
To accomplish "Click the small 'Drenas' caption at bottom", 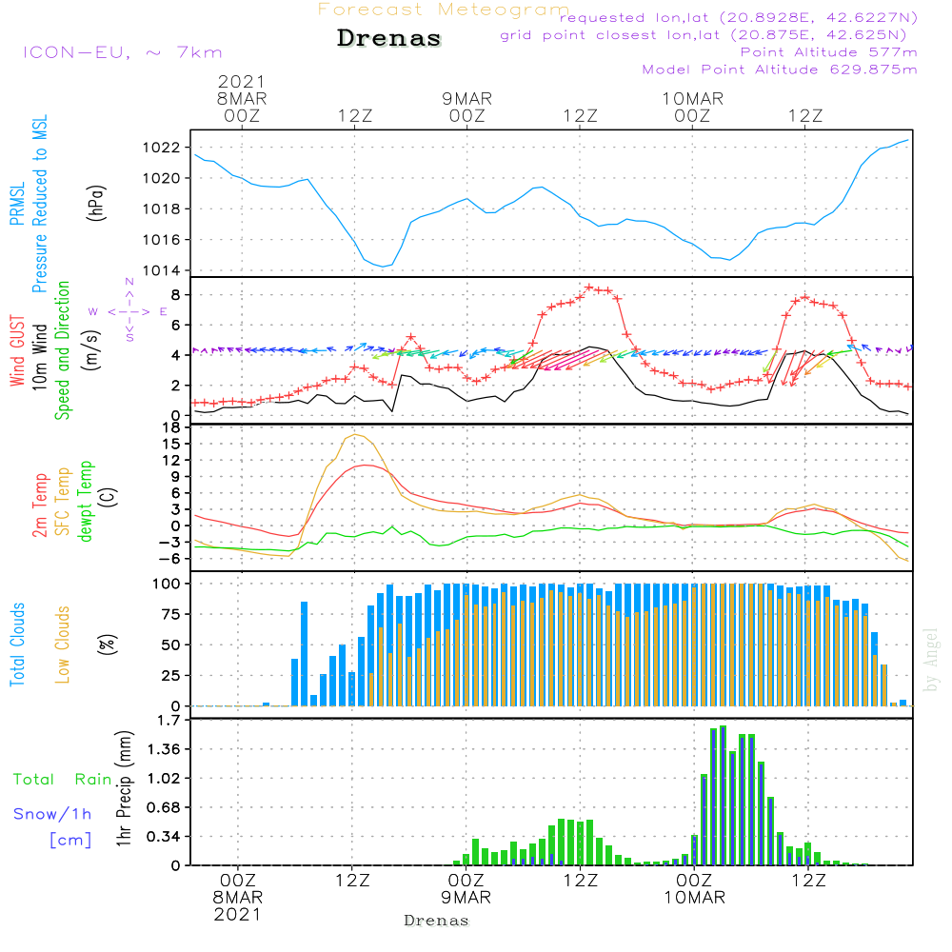I will coord(437,921).
